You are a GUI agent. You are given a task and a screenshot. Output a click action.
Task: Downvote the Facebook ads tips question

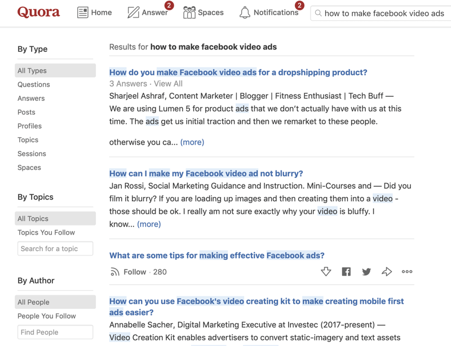[326, 271]
